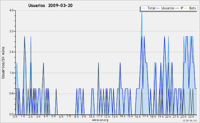Click the '5 h' x-axis label

coord(53,116)
